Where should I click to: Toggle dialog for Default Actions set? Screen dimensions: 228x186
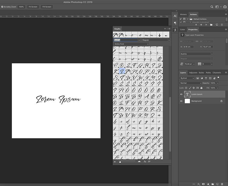point(184,19)
